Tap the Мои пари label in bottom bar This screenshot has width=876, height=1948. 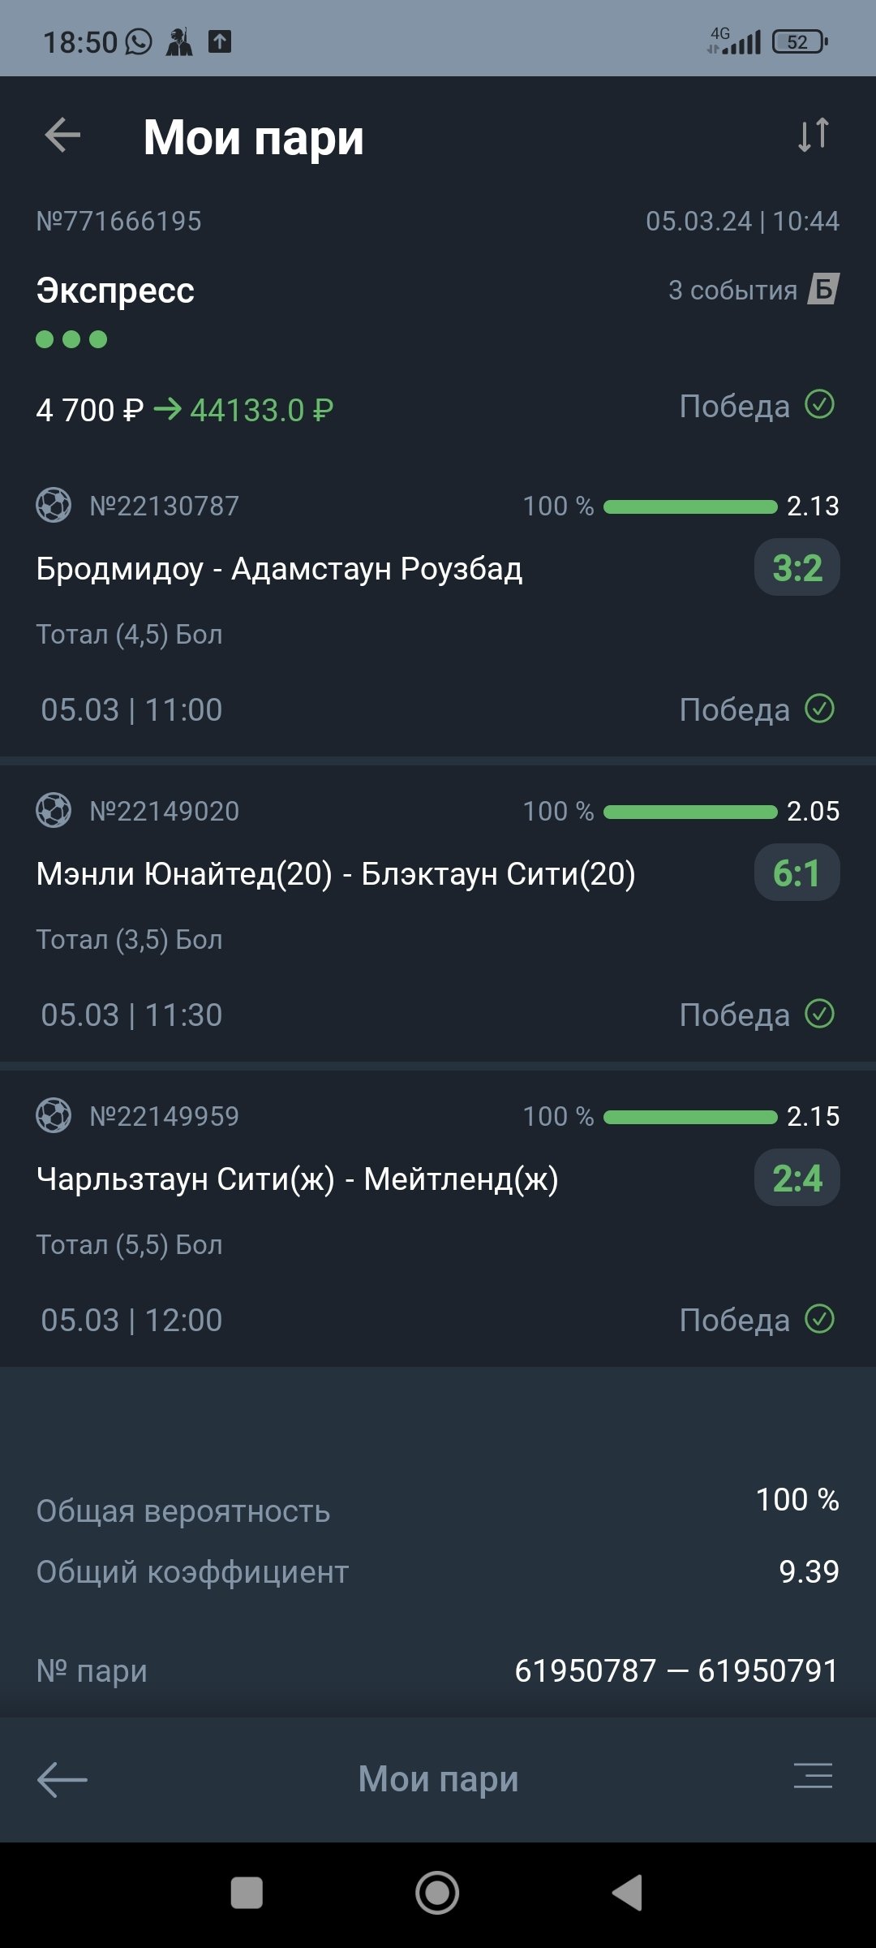point(438,1779)
